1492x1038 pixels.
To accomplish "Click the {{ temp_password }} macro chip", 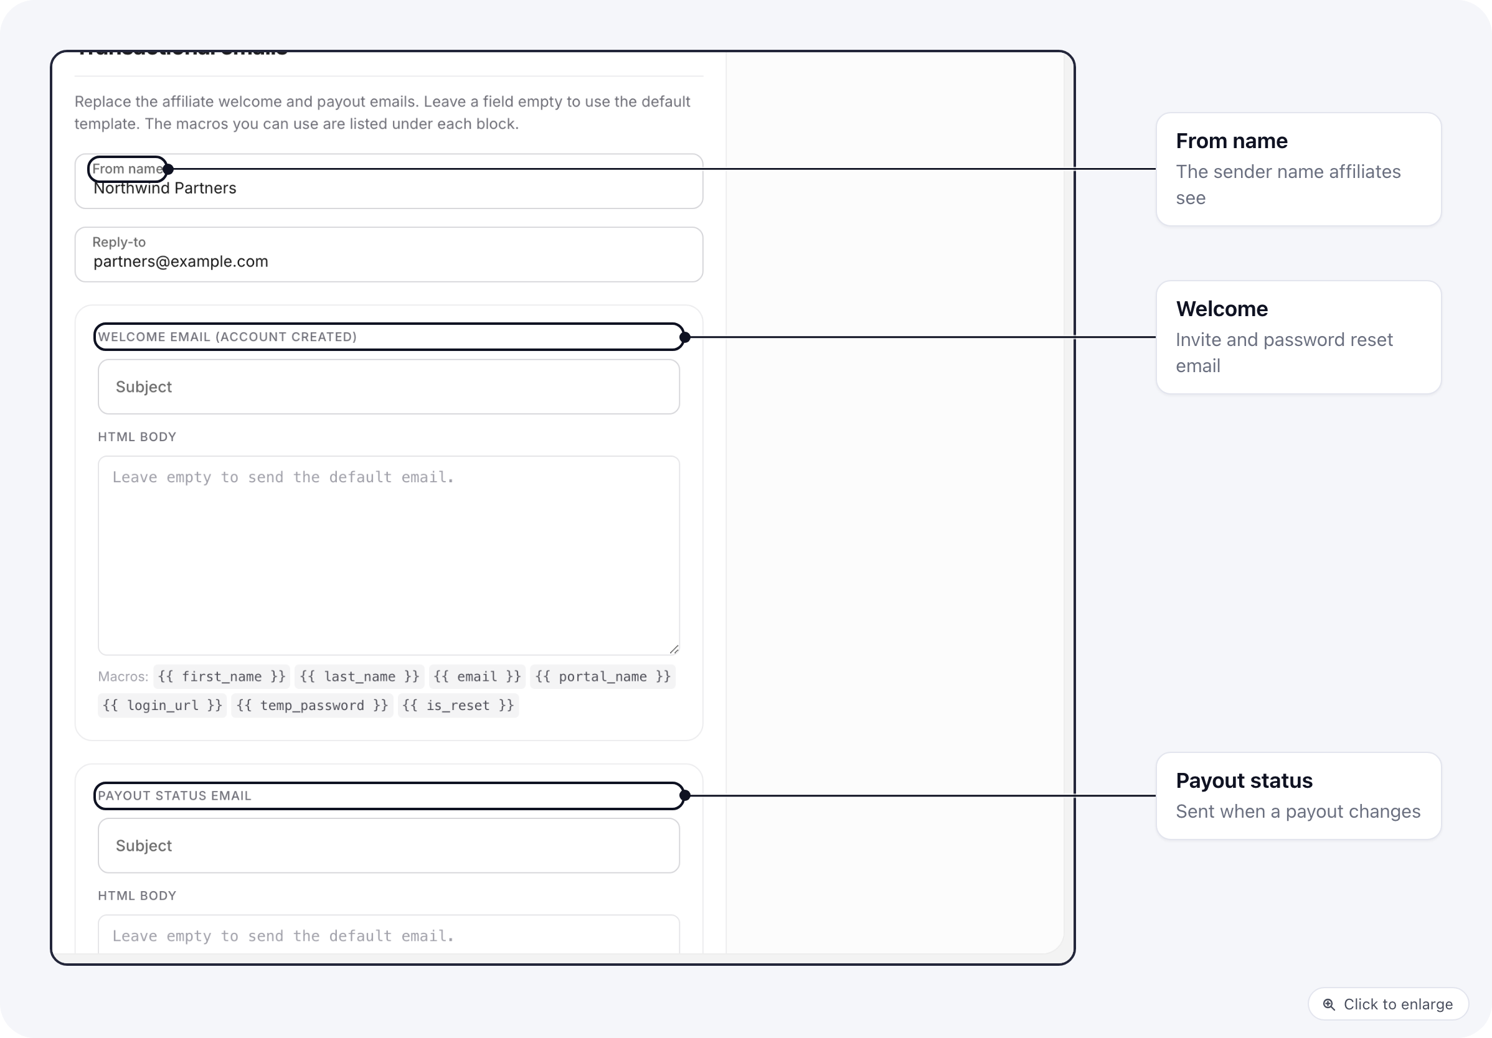I will coord(312,706).
